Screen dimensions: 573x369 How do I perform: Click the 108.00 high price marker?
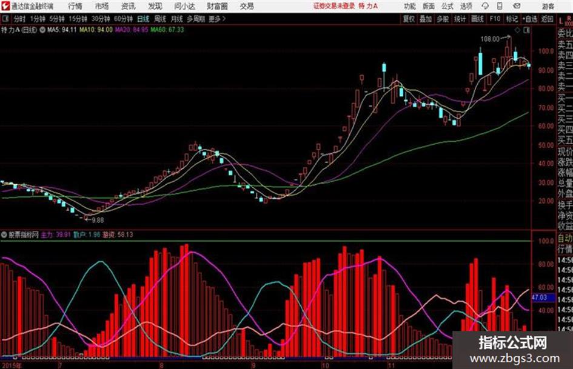coord(490,39)
